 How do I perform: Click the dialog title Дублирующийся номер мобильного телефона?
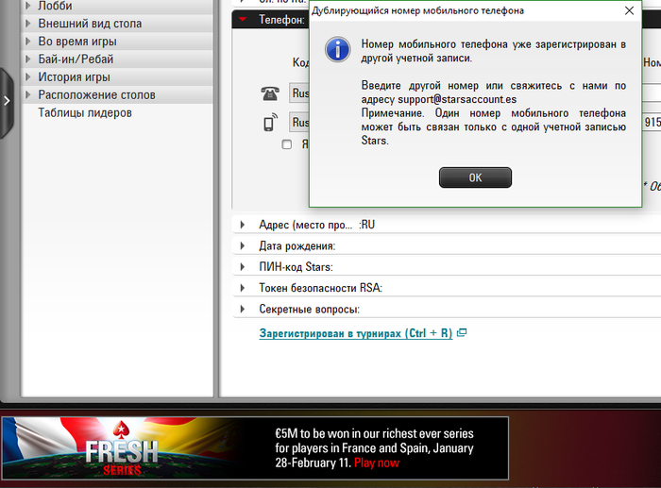417,10
